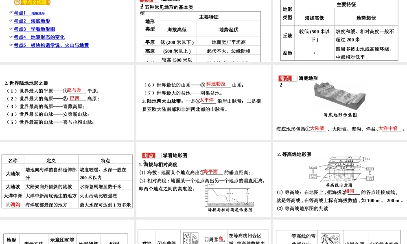Open the 考点1 陆地地形 link
The width and height of the screenshot is (407, 244).
pos(29,13)
